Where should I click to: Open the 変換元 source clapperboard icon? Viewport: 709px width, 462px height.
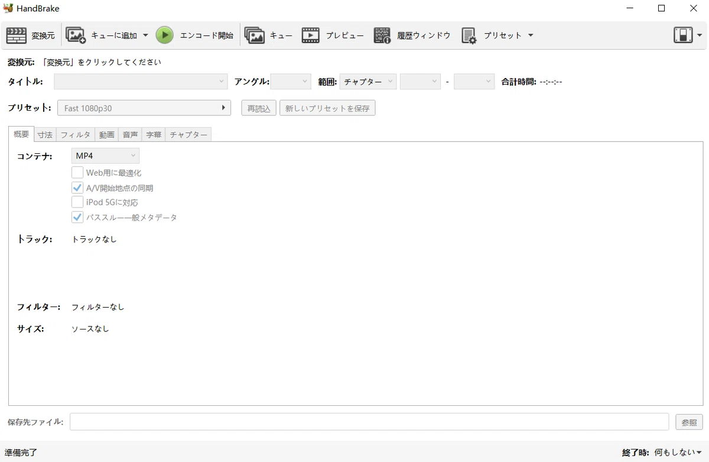tap(17, 35)
